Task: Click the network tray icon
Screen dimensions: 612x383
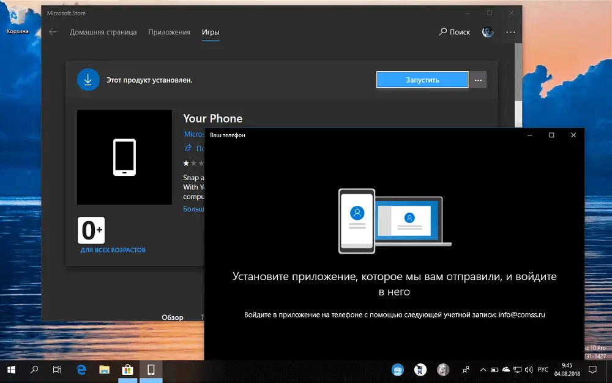Action: pyautogui.click(x=518, y=370)
